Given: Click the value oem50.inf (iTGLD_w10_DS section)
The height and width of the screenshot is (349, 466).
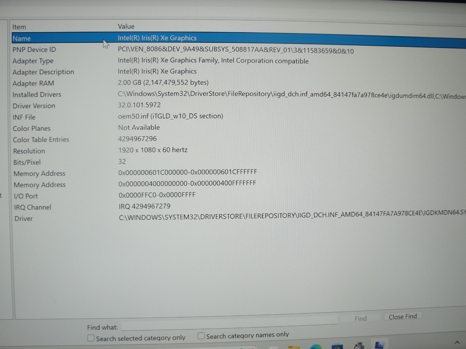Looking at the screenshot, I should (x=170, y=116).
